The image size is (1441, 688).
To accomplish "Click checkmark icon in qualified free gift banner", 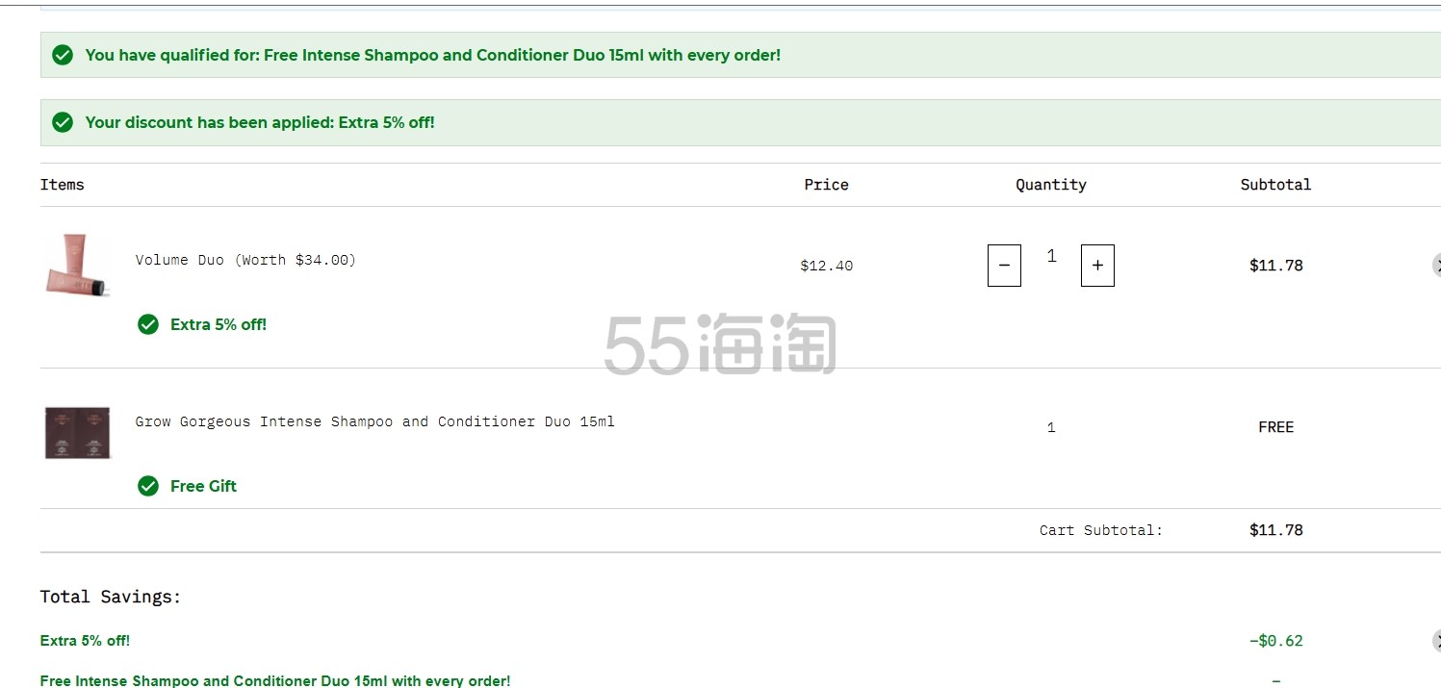I will click(x=63, y=55).
